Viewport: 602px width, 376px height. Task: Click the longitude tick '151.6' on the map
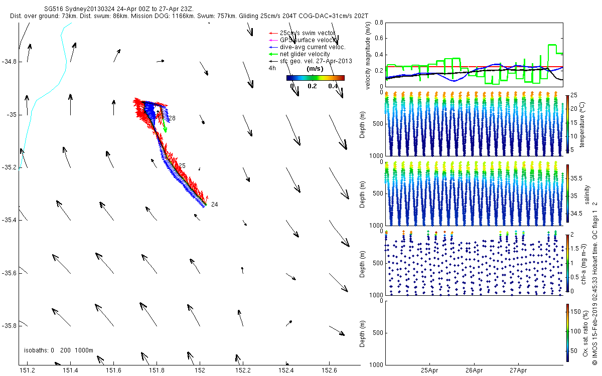[x=113, y=370]
